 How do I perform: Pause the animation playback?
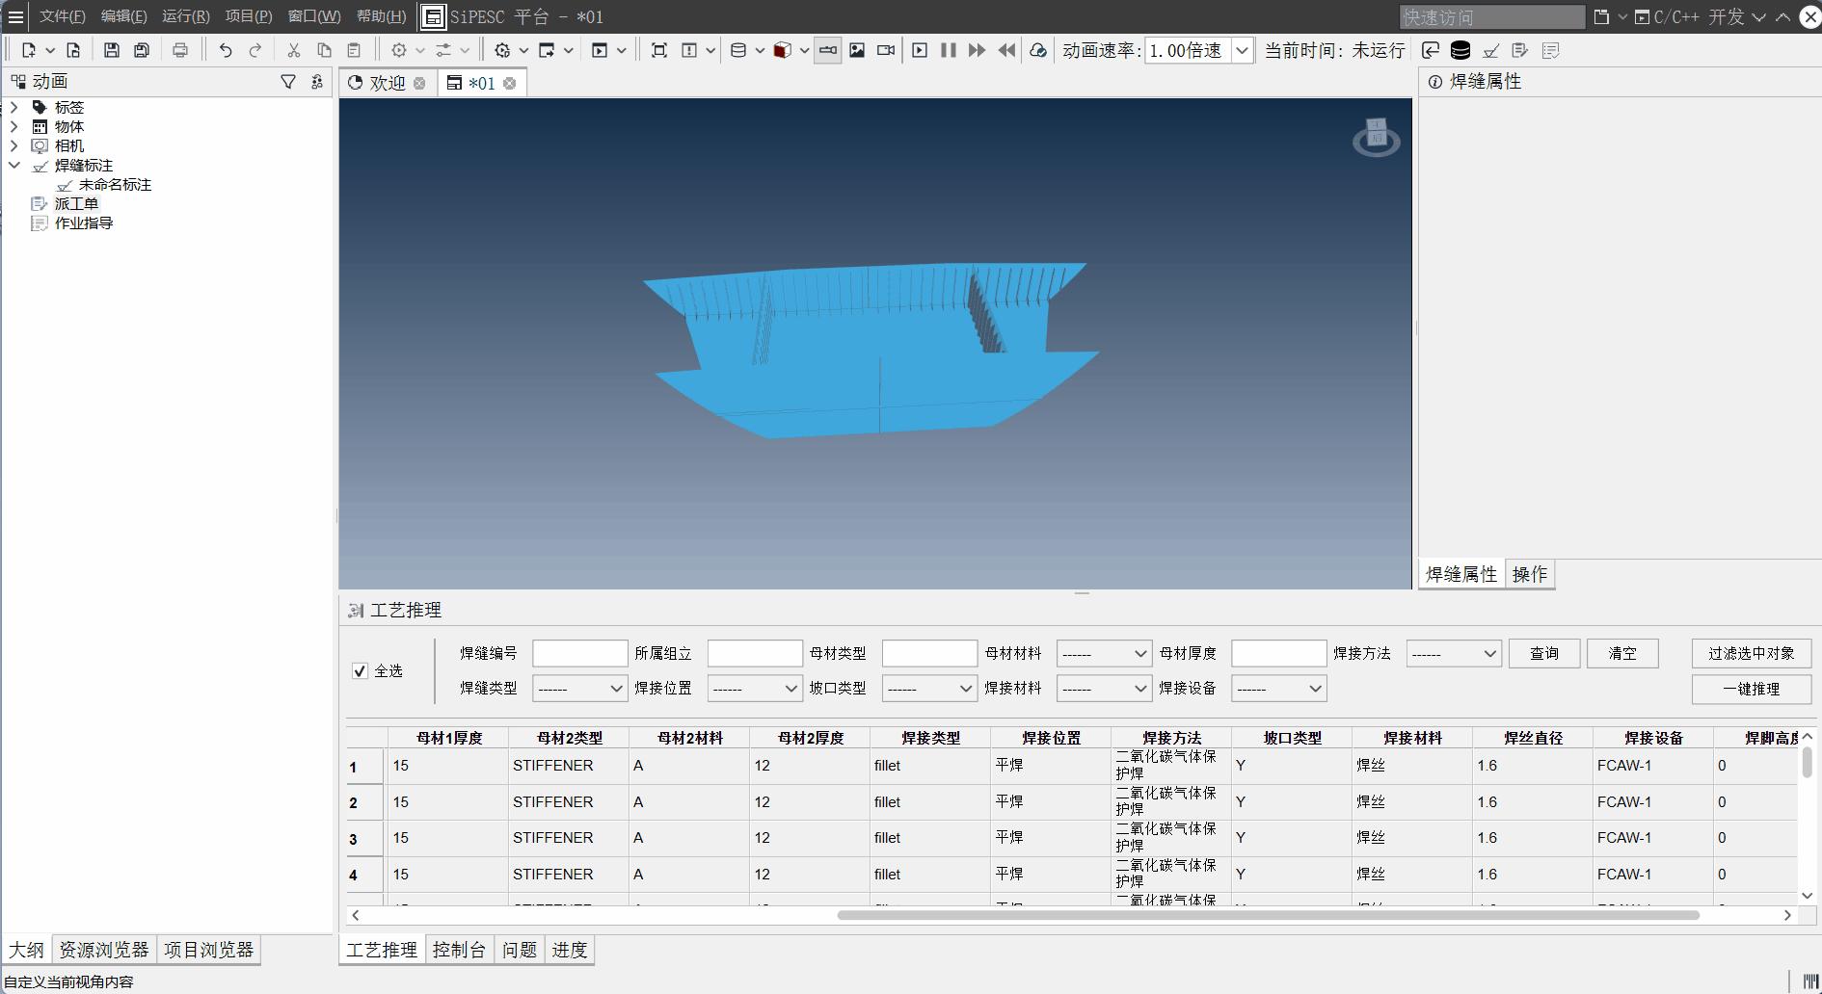pyautogui.click(x=949, y=50)
